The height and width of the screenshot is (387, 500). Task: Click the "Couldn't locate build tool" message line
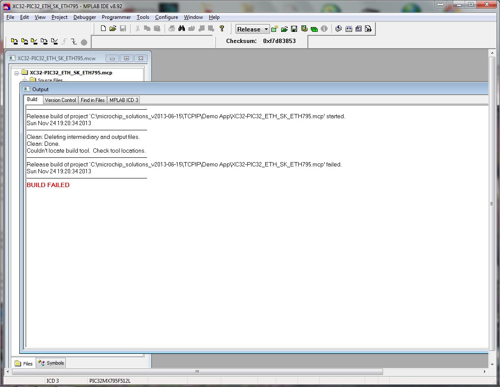tap(86, 150)
